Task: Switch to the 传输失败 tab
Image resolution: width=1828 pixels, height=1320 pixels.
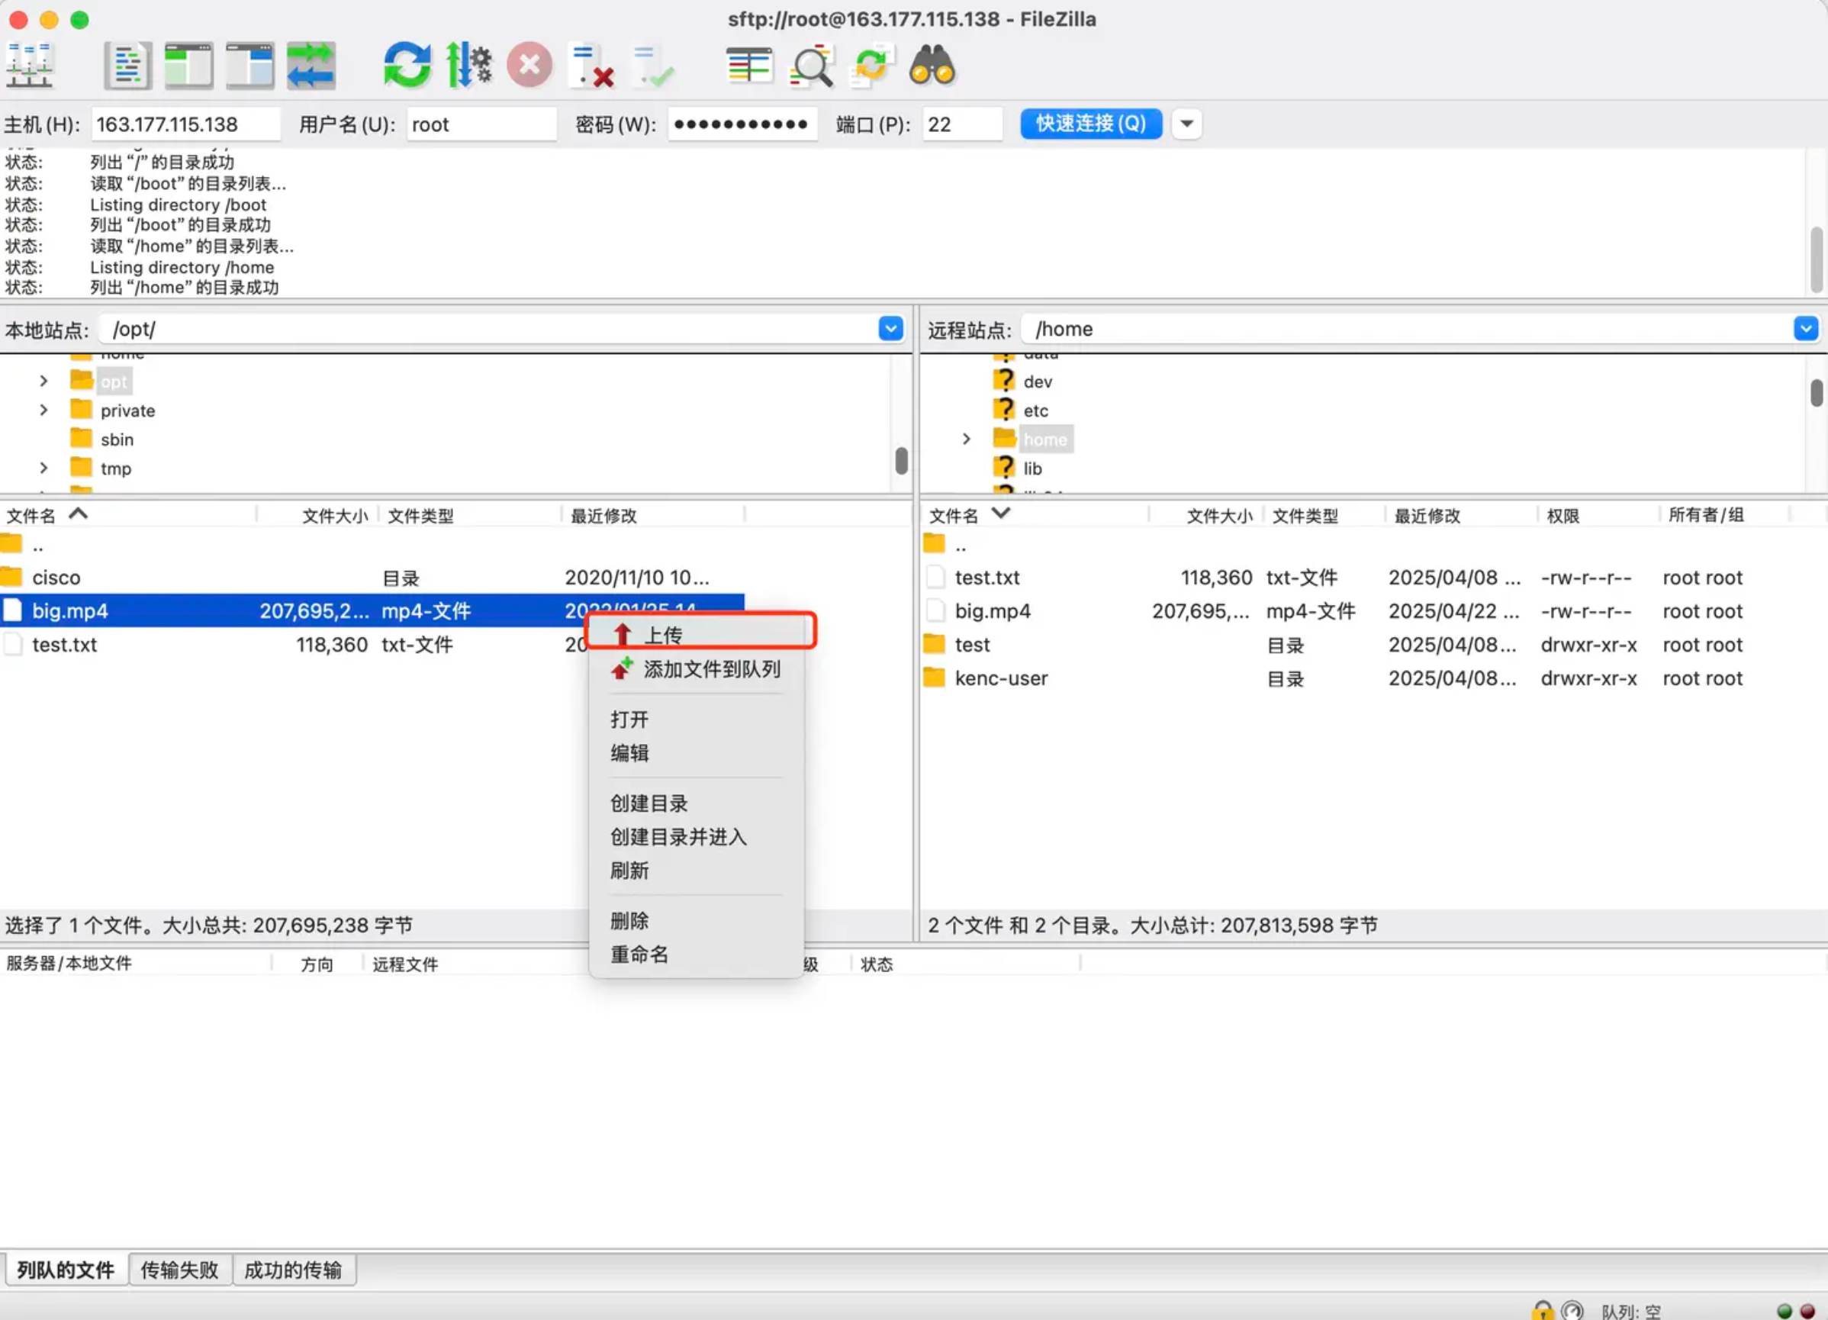Action: click(x=180, y=1270)
